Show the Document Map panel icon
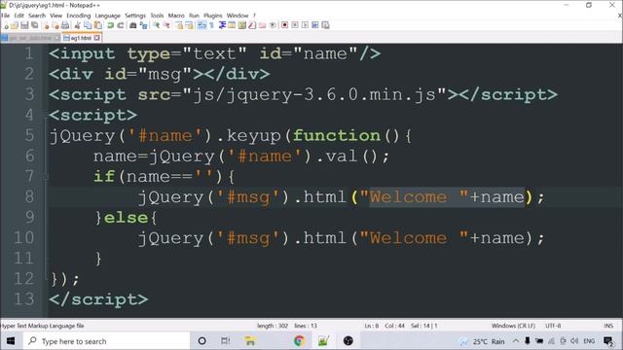This screenshot has height=350, width=623. point(241,25)
